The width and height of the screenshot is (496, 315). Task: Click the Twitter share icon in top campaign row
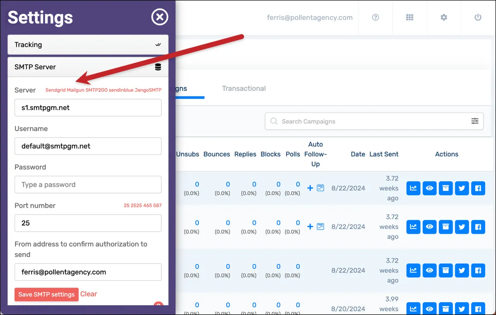click(x=462, y=188)
